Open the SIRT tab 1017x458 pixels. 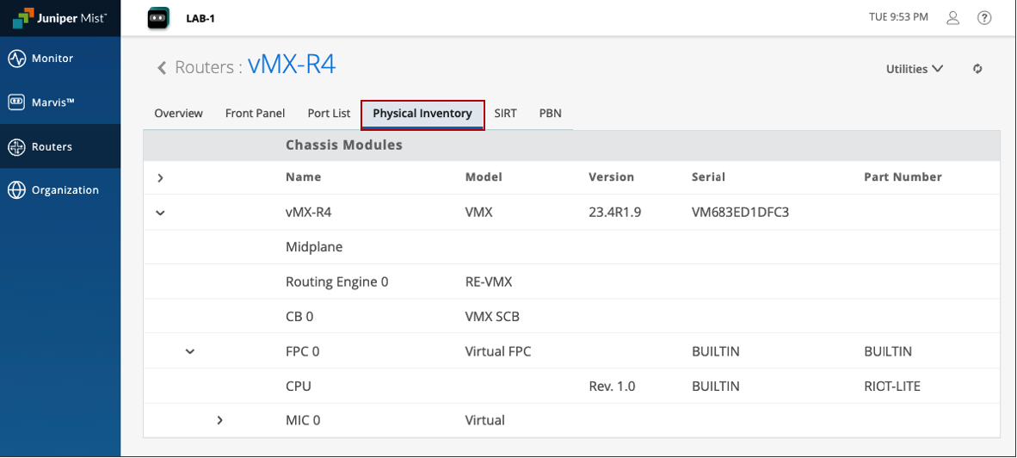tap(505, 114)
